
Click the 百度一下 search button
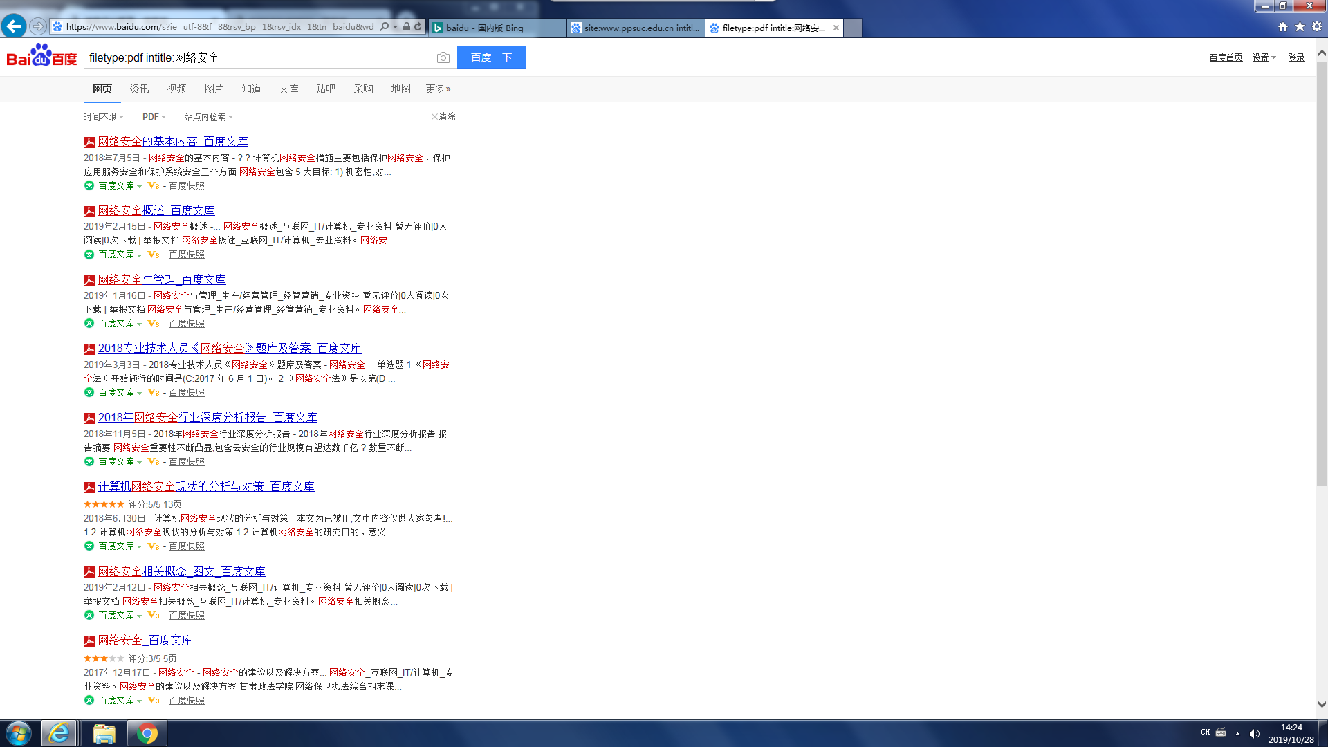[x=491, y=57]
